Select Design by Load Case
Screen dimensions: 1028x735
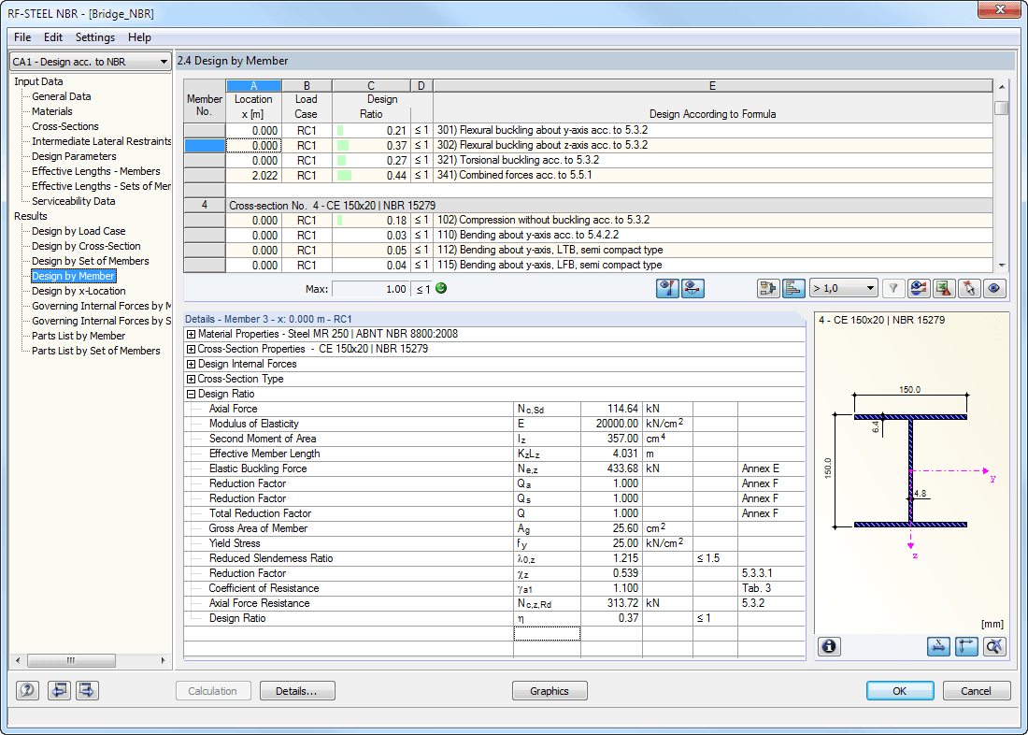click(x=79, y=231)
